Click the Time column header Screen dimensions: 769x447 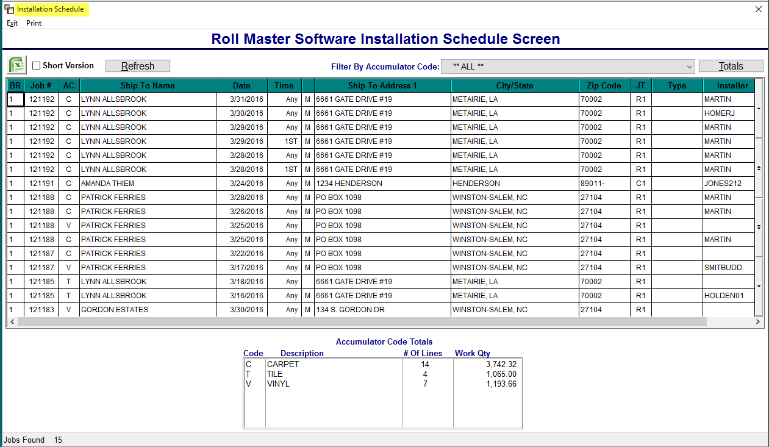284,85
